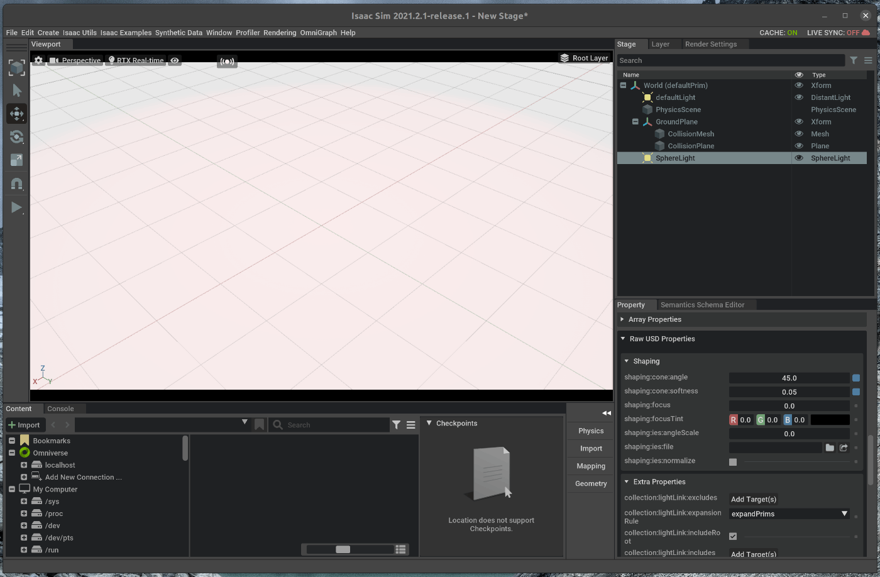Expand Array Properties section
Viewport: 880px width, 577px height.
[622, 319]
